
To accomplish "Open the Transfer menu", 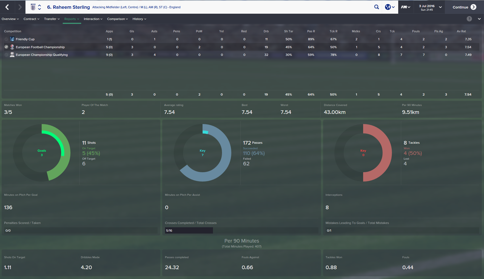I will [x=52, y=19].
